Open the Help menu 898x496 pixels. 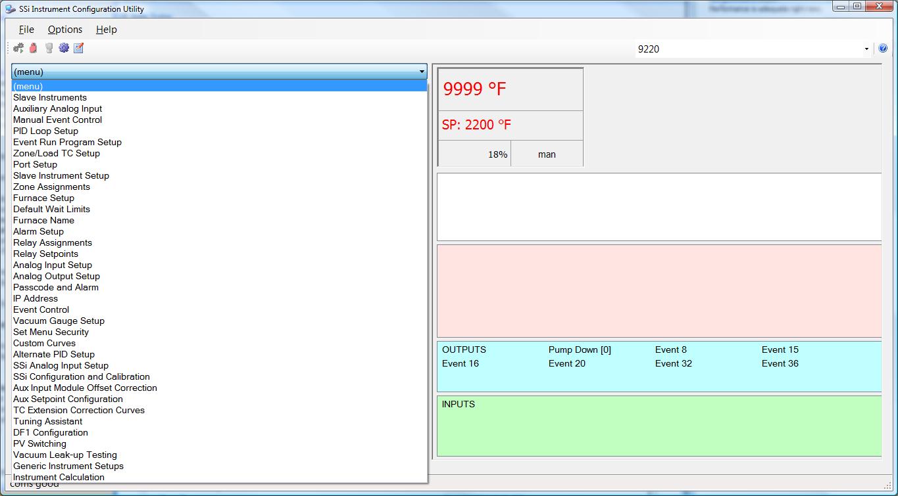[x=106, y=30]
